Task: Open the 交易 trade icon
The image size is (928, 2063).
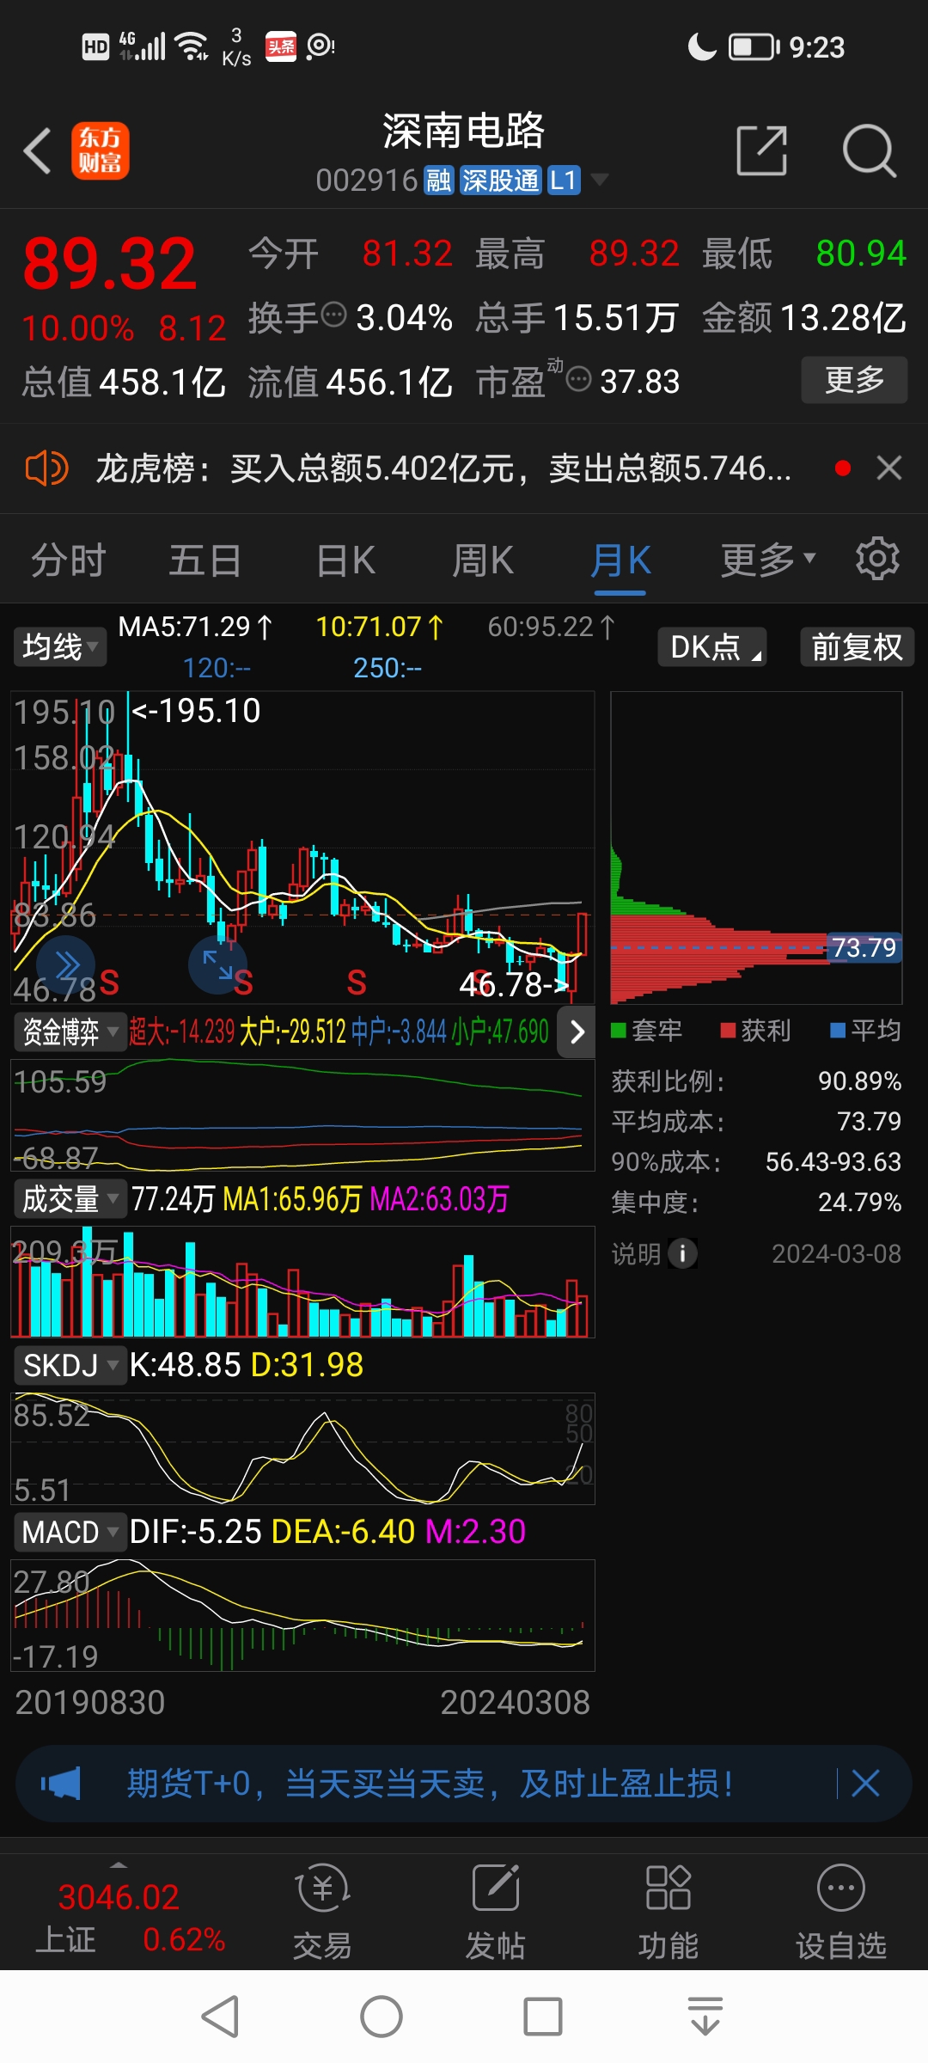Action: pos(322,1913)
